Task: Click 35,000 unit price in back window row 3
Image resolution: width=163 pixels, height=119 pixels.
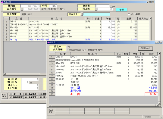Action: click(x=111, y=28)
